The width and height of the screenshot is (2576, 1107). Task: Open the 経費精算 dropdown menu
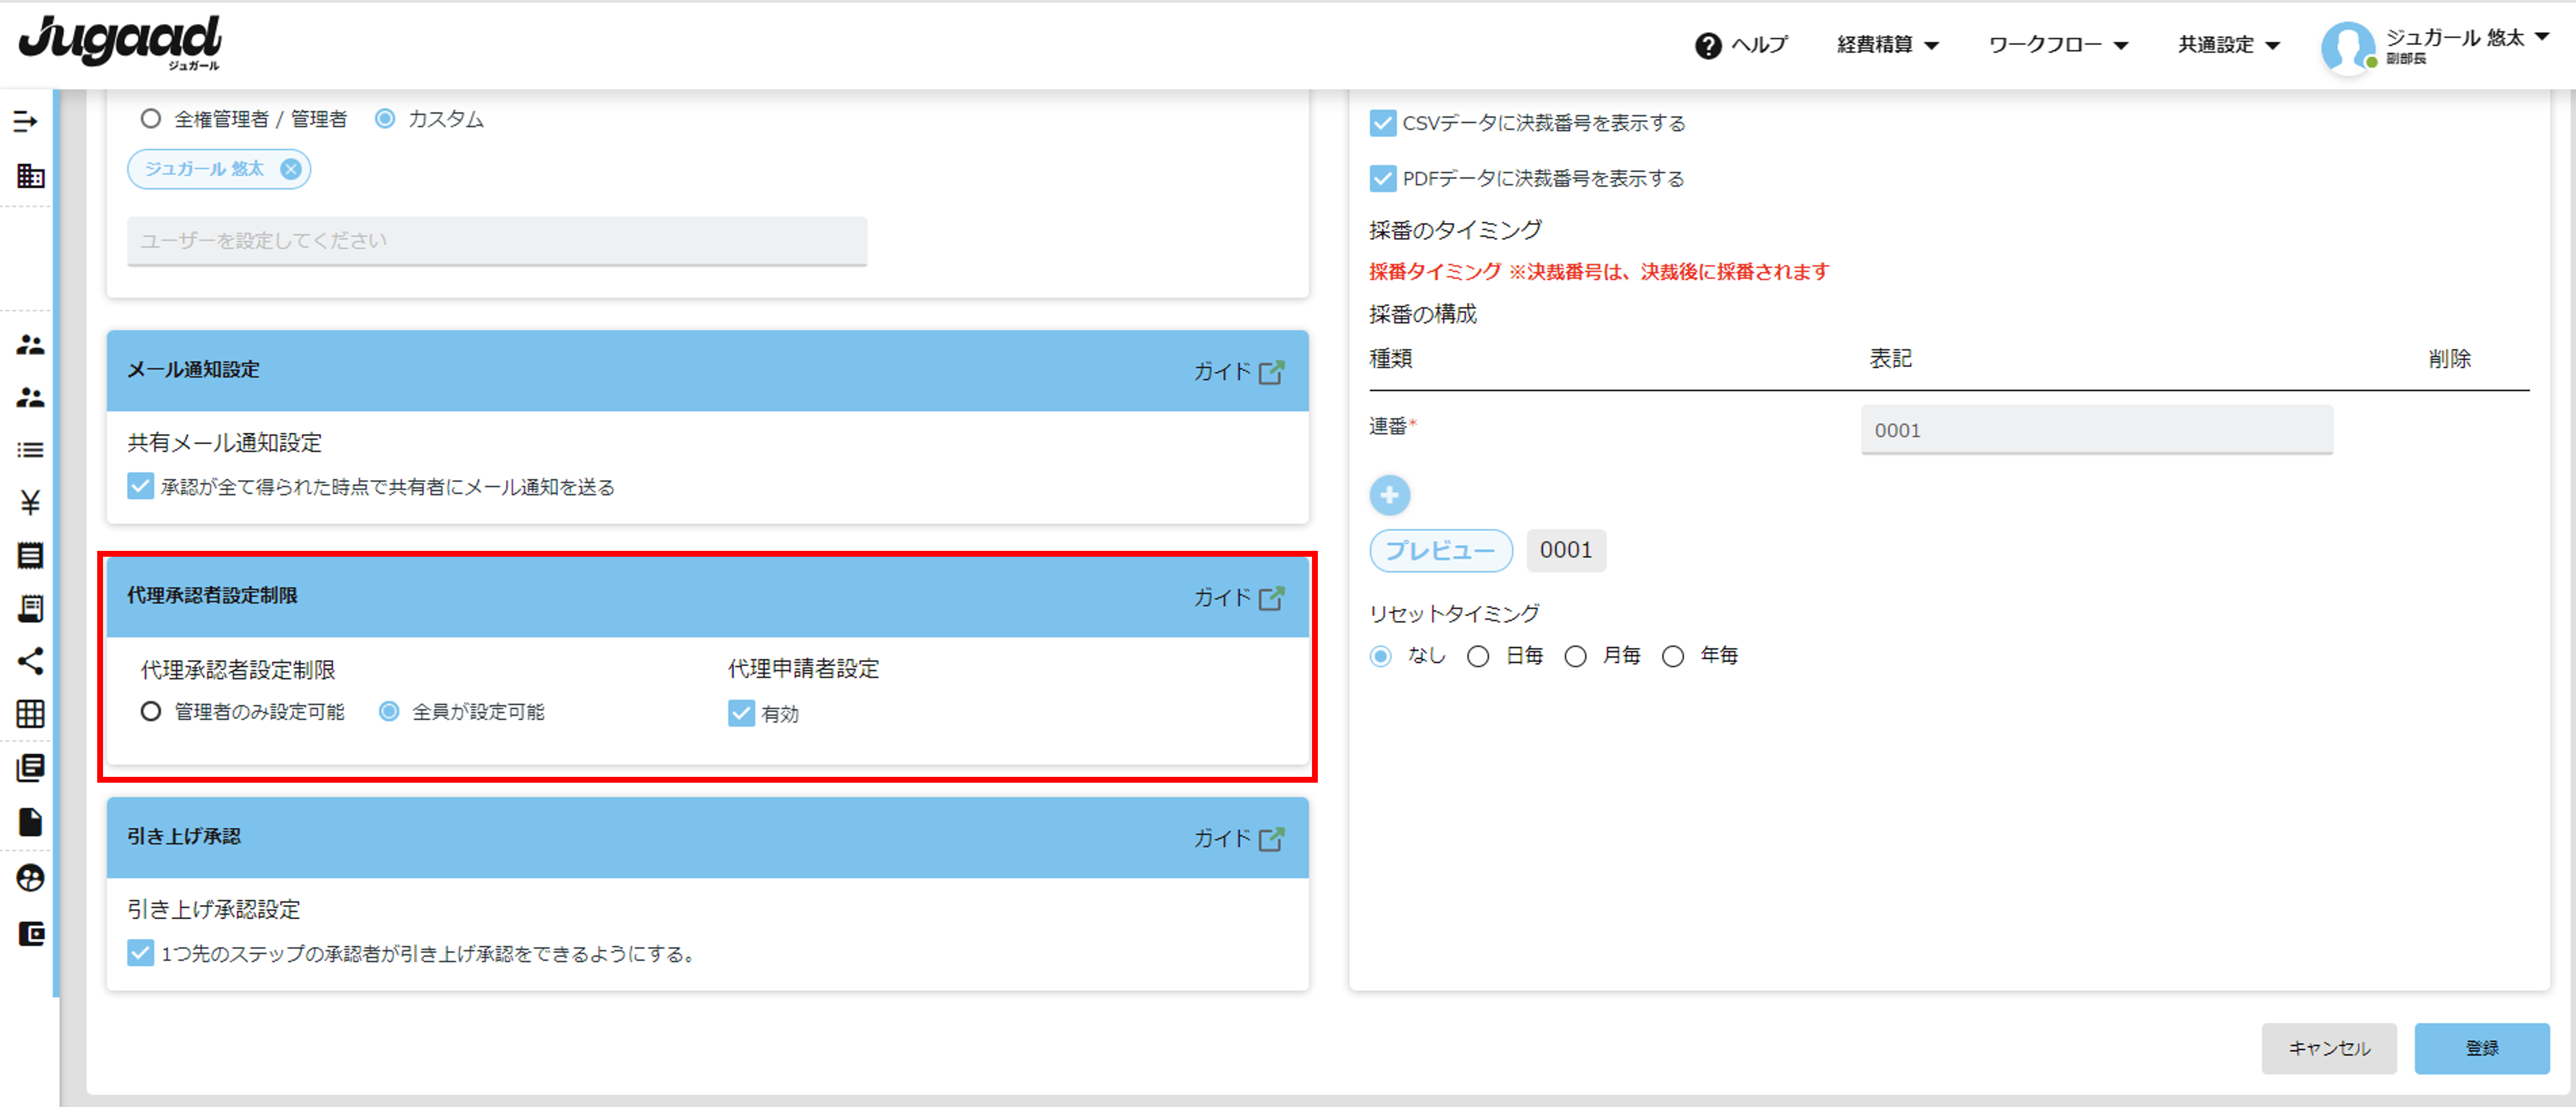pyautogui.click(x=1888, y=45)
